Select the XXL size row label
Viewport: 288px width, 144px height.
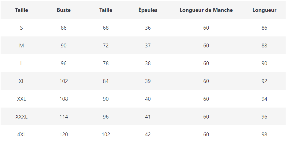pos(21,99)
